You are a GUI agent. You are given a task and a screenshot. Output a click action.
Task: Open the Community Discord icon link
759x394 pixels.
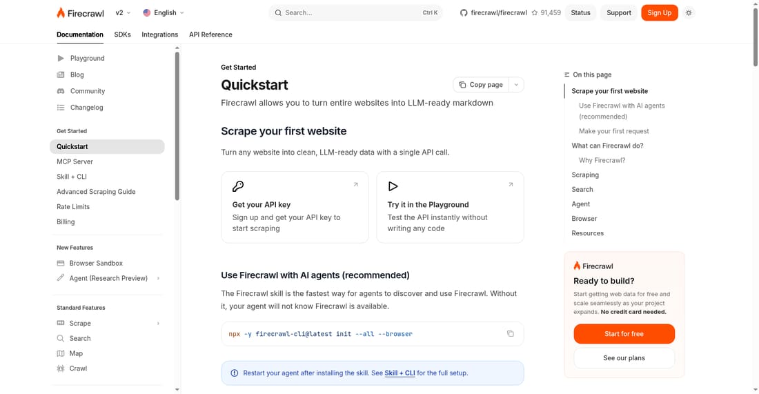click(61, 91)
